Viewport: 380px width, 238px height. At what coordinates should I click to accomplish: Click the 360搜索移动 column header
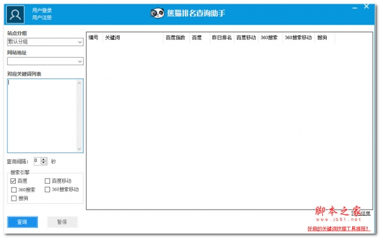point(298,37)
